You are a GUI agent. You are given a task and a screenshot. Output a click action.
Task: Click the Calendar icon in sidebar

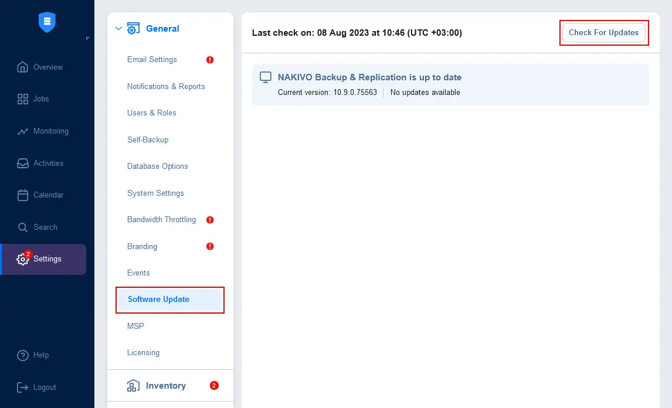tap(23, 195)
